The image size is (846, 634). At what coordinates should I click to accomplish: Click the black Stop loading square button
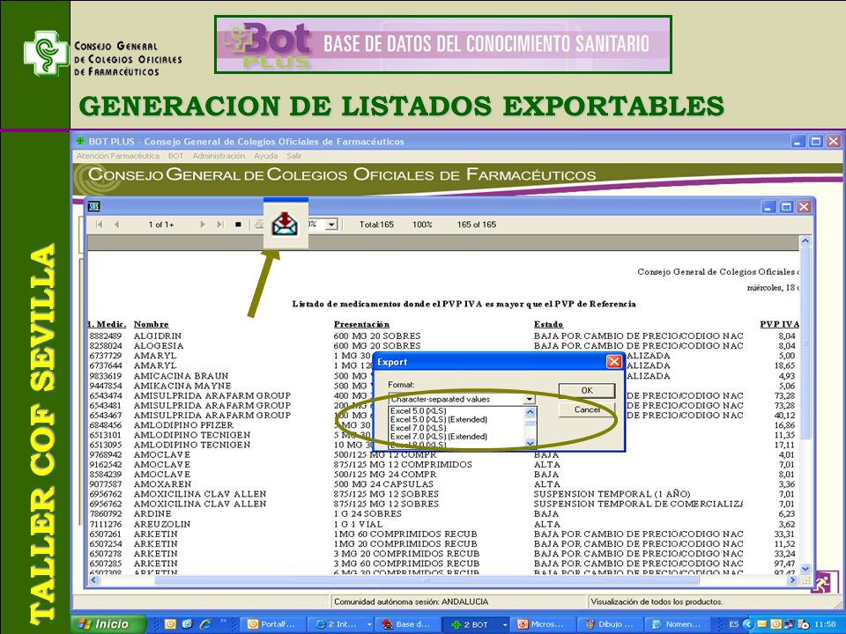point(238,225)
